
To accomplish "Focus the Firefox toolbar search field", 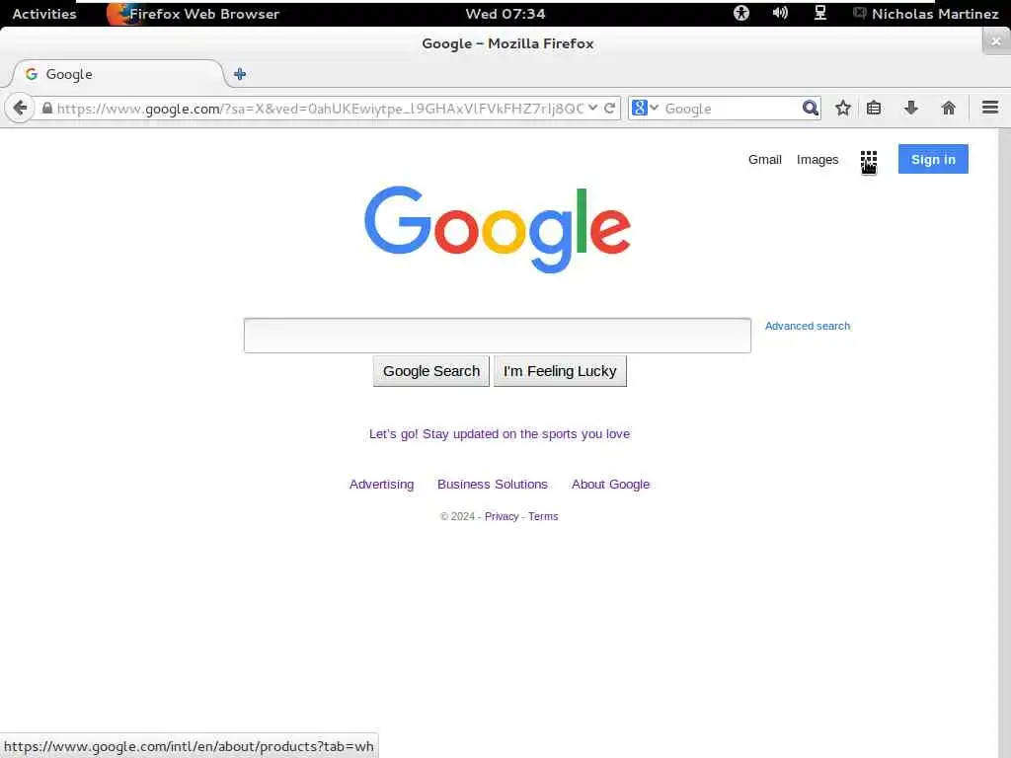I will click(732, 109).
